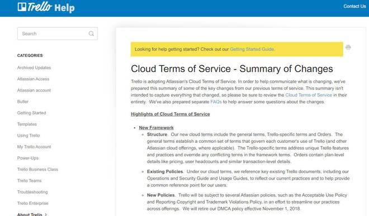Open the Getting Started category
Screen dimensions: 369x216
(31, 113)
